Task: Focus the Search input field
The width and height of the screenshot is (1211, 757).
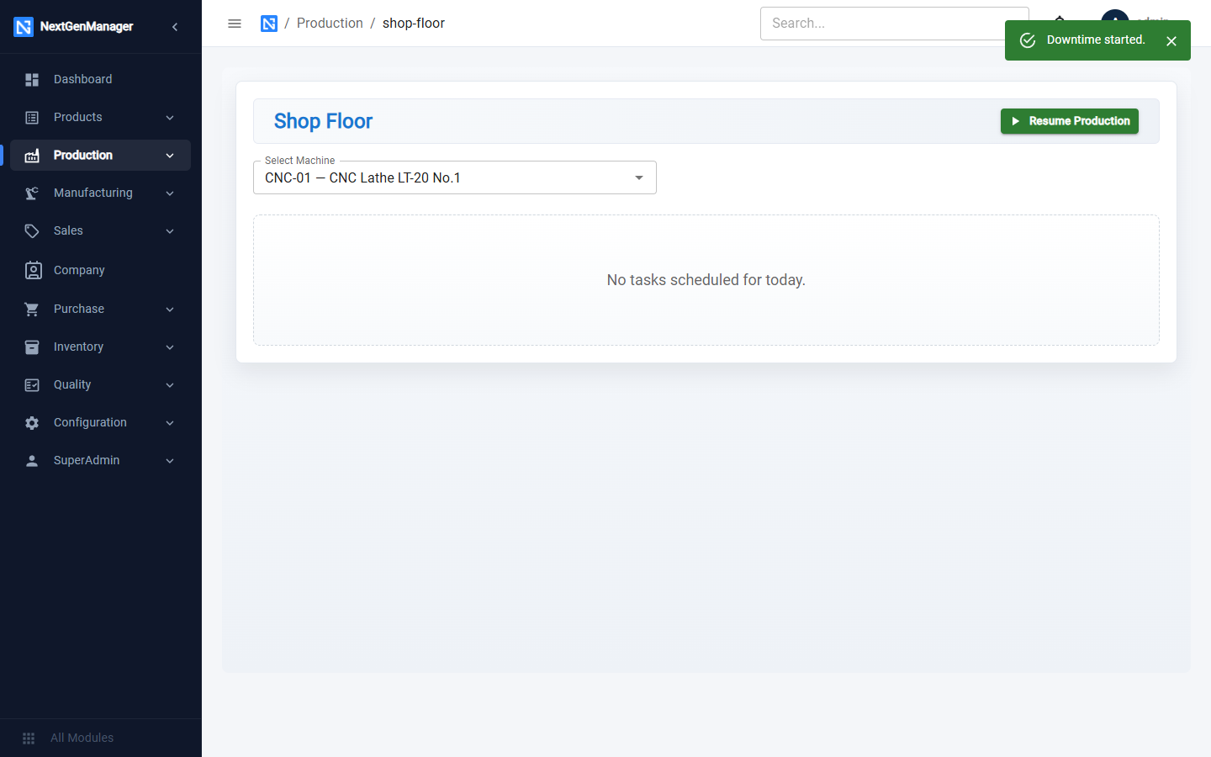Action: tap(894, 24)
